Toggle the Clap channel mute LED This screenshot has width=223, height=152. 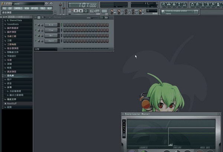pyautogui.click(x=36, y=30)
